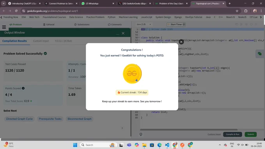265x149 pixels.
Task: View site information icon in address bar
Action: pyautogui.click(x=24, y=11)
